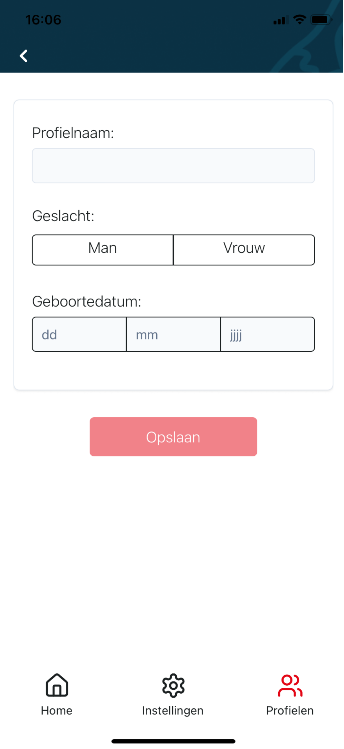Tap the Profielen label in bottom bar
344x749 pixels.
point(290,710)
